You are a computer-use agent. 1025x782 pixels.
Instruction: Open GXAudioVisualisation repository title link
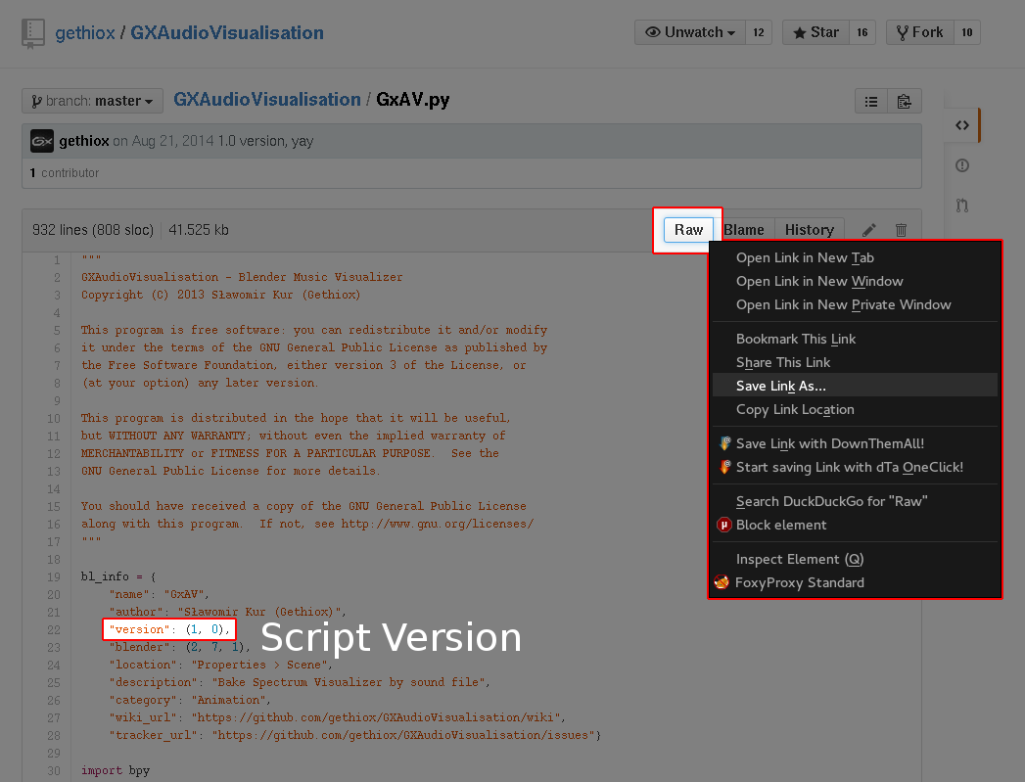pos(227,32)
